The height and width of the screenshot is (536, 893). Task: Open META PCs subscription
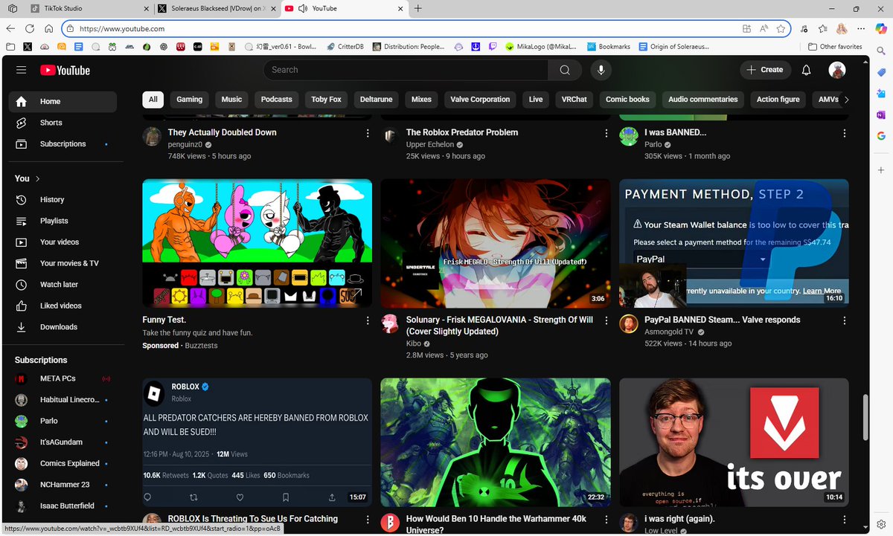(63, 379)
